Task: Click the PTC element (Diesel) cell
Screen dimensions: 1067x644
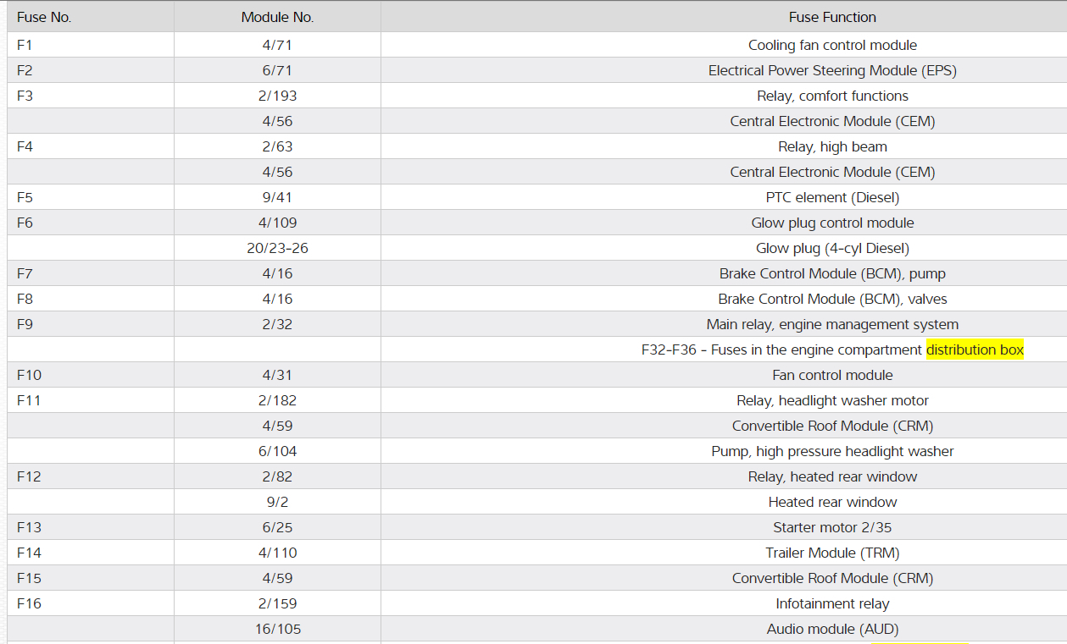Action: pos(832,197)
